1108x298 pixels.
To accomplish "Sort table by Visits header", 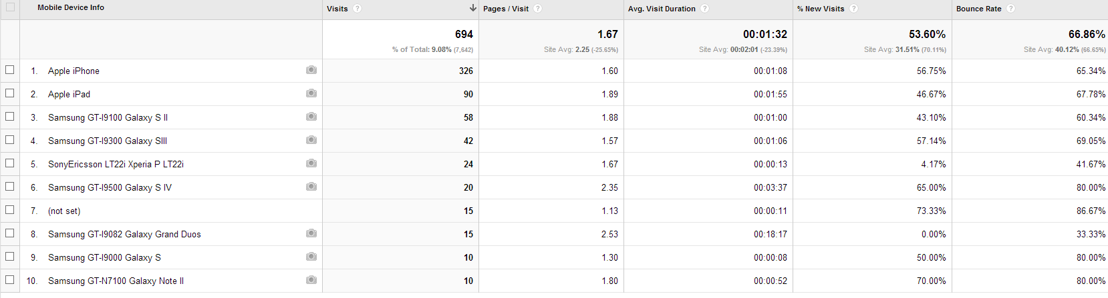I will click(x=337, y=9).
